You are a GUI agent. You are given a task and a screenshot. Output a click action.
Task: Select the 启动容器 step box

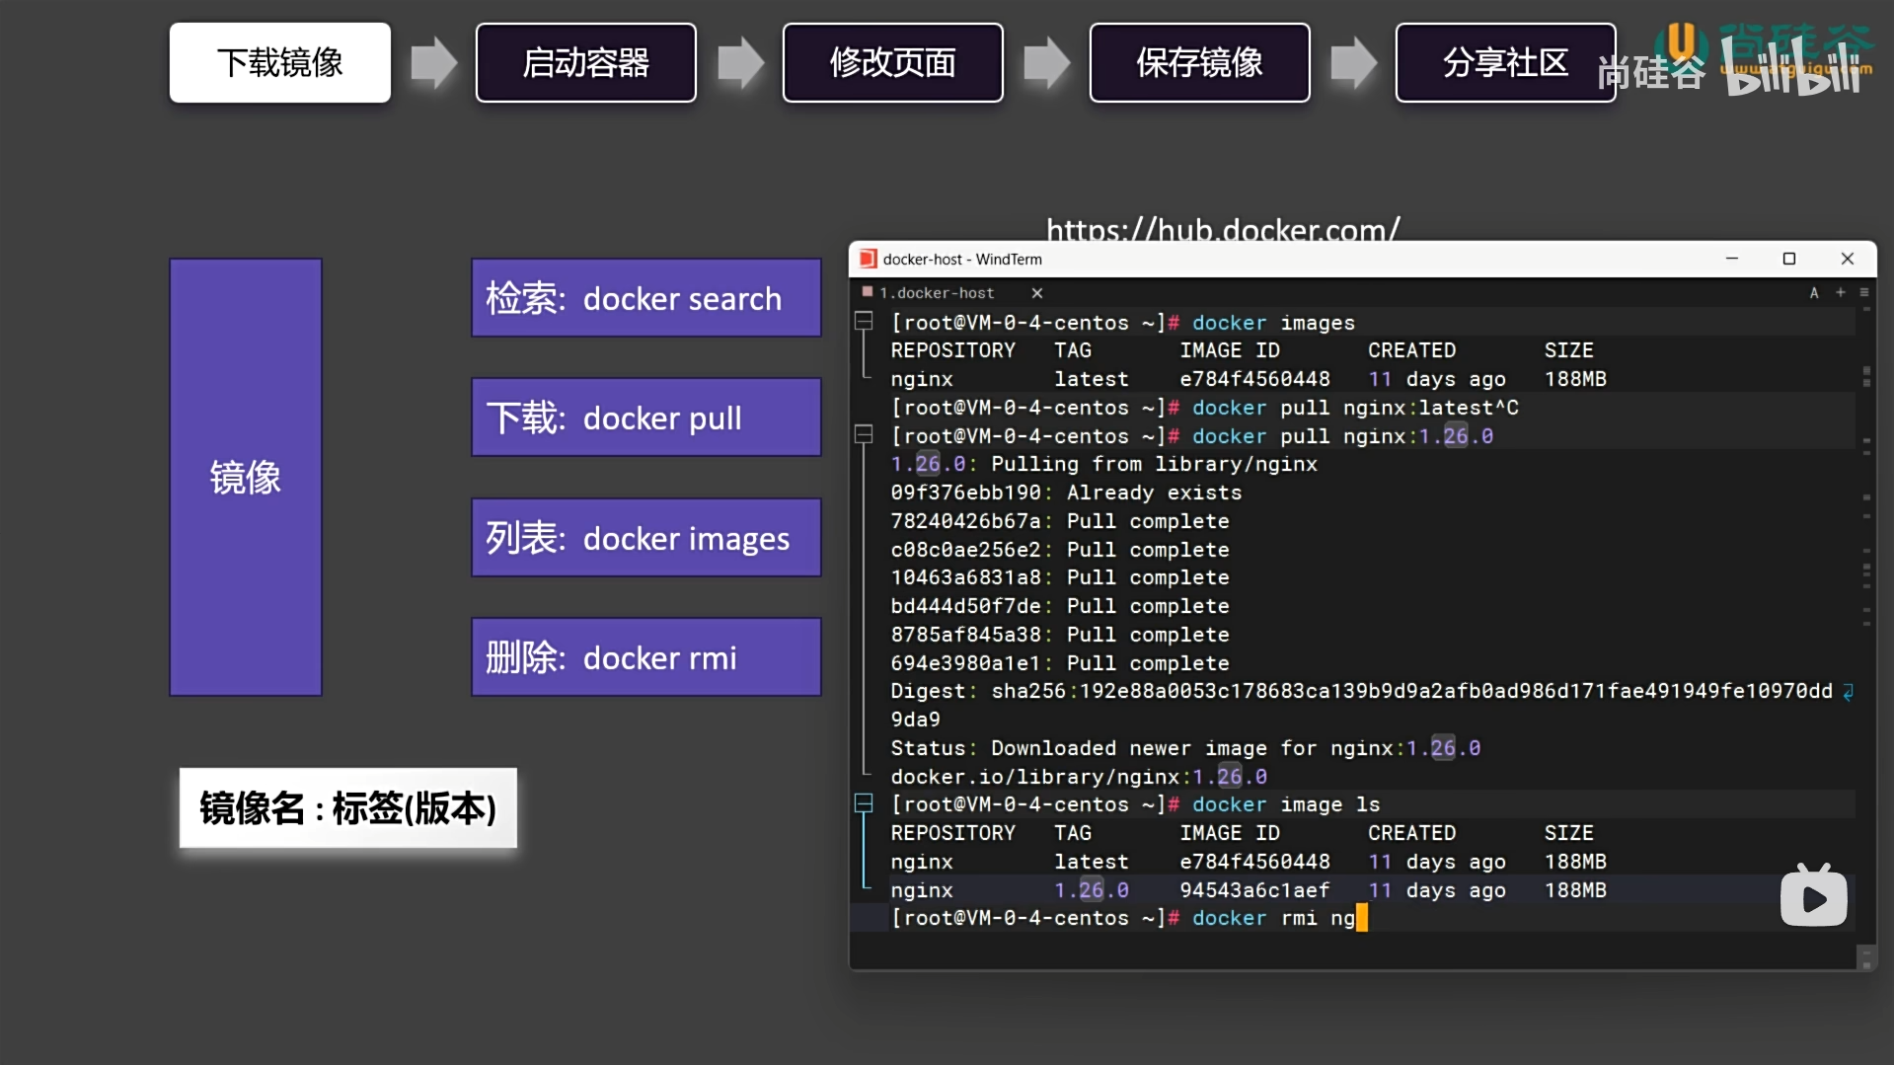tap(586, 62)
